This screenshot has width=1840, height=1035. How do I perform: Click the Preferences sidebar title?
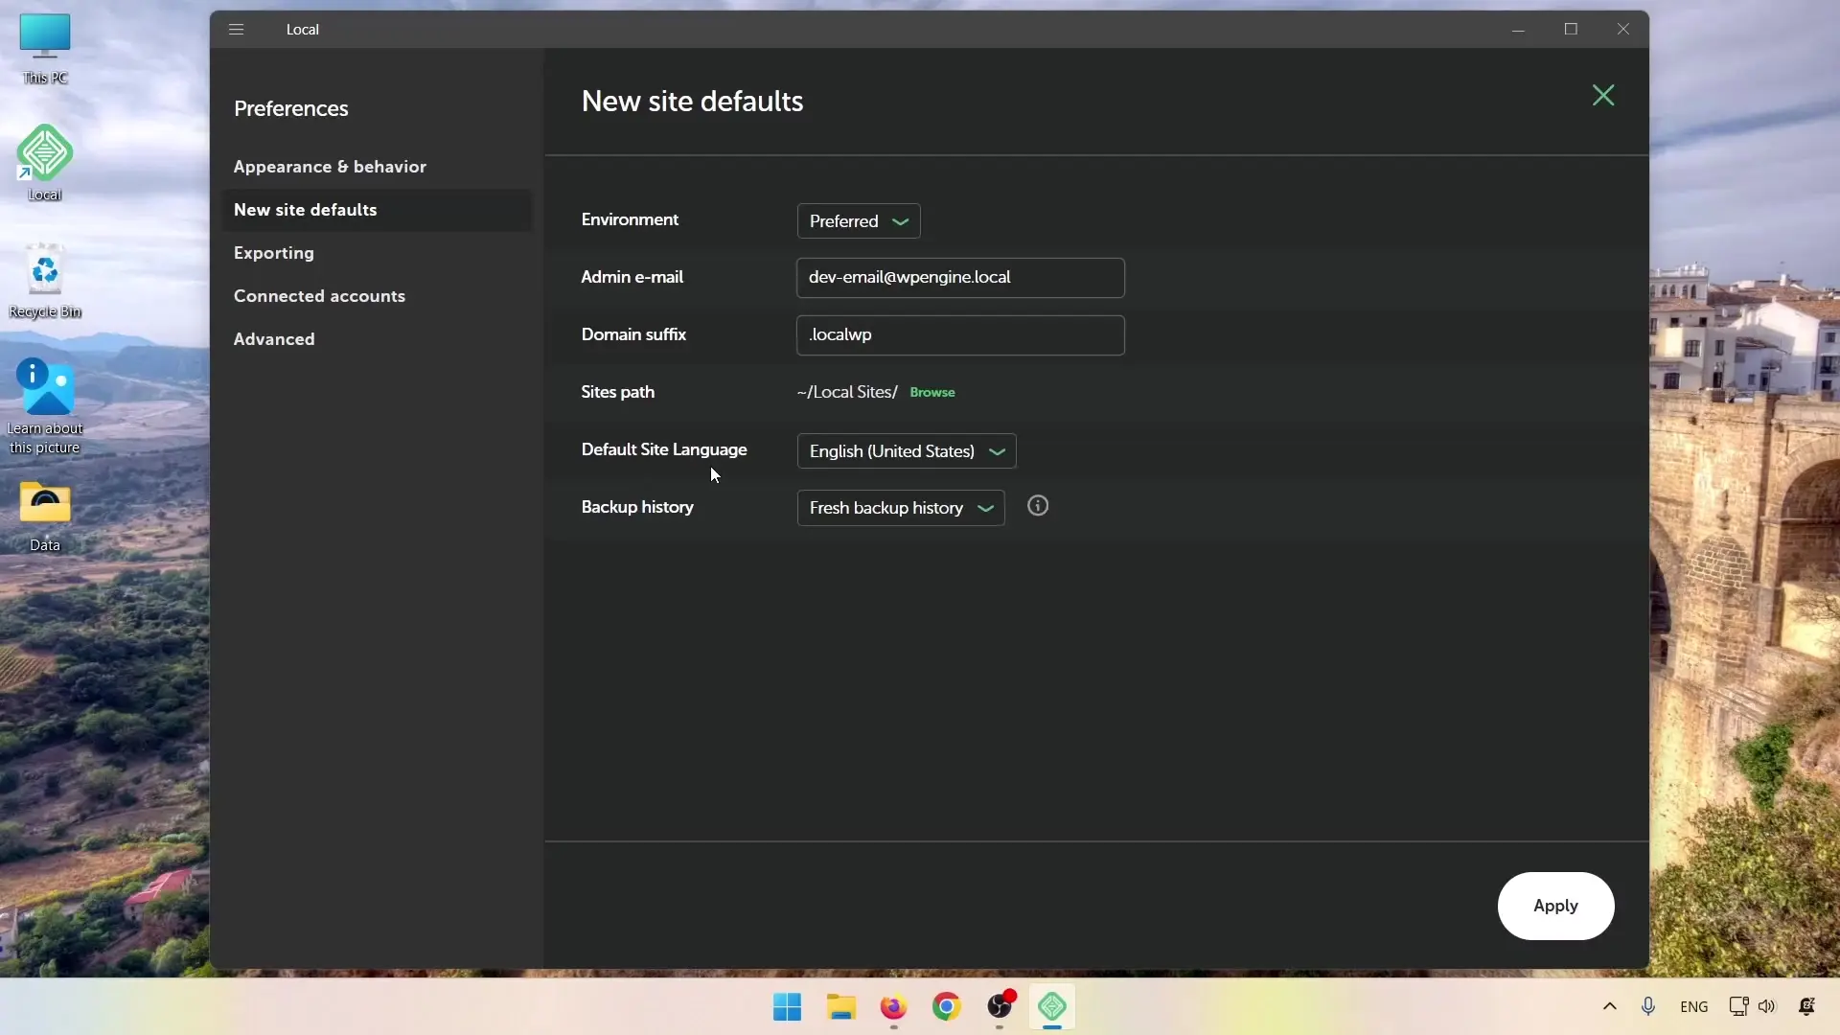tap(291, 108)
